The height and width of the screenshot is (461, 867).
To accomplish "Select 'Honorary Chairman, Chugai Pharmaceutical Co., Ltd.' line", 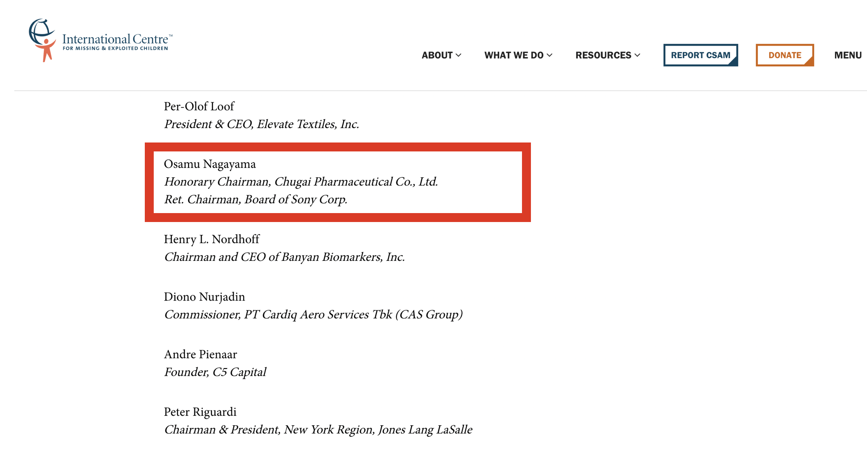I will [x=301, y=182].
